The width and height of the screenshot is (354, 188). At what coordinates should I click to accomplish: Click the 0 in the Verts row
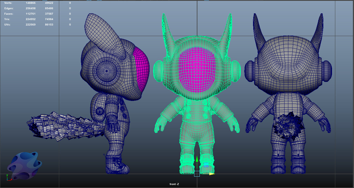[x=70, y=3]
